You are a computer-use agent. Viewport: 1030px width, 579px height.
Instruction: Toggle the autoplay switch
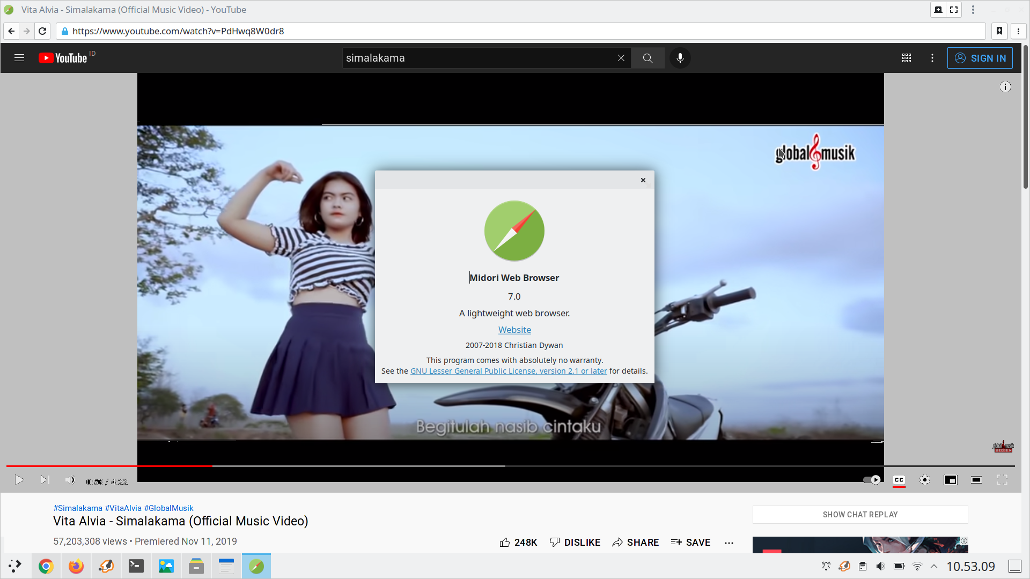(872, 480)
